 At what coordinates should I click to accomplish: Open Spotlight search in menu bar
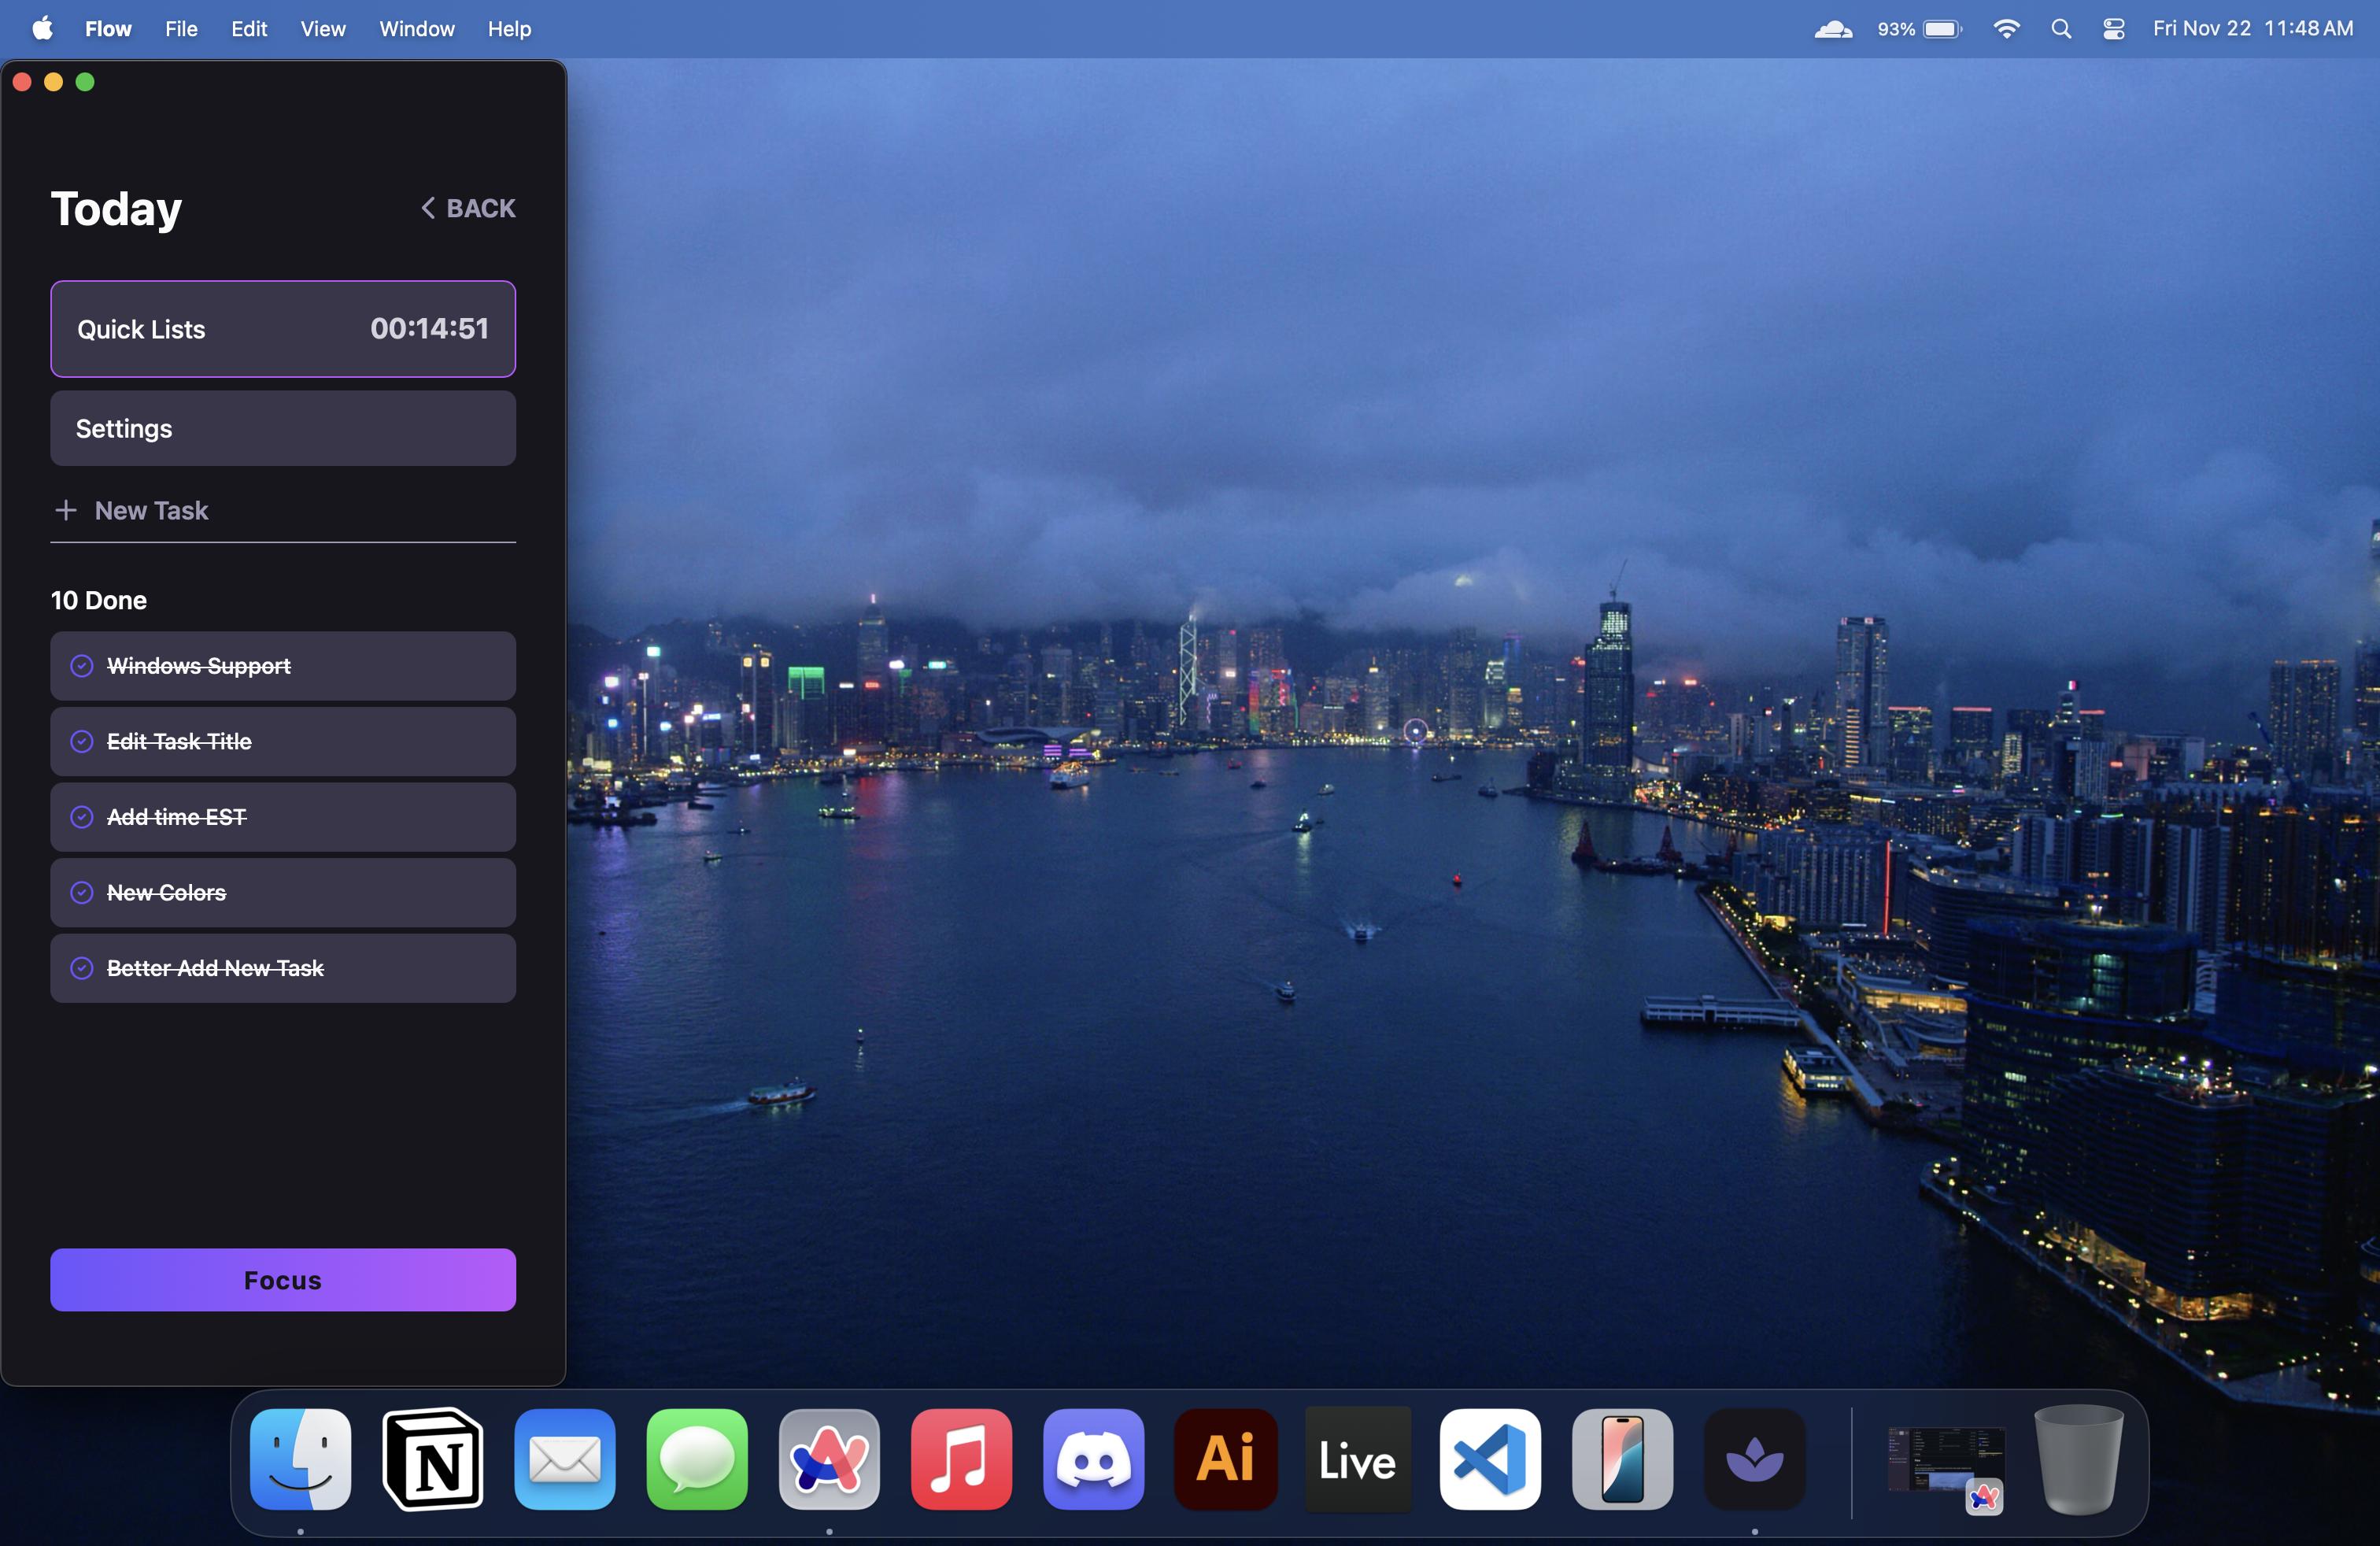[x=2061, y=29]
